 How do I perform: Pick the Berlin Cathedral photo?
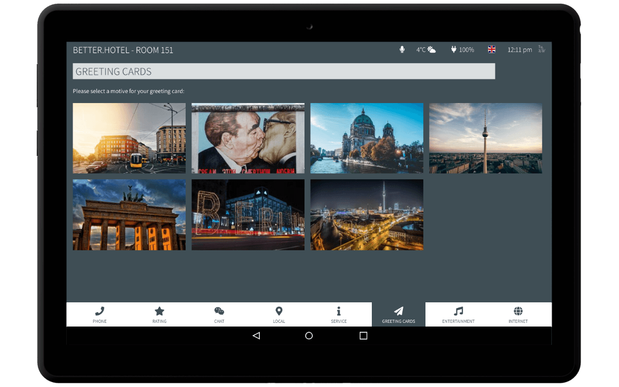(367, 138)
